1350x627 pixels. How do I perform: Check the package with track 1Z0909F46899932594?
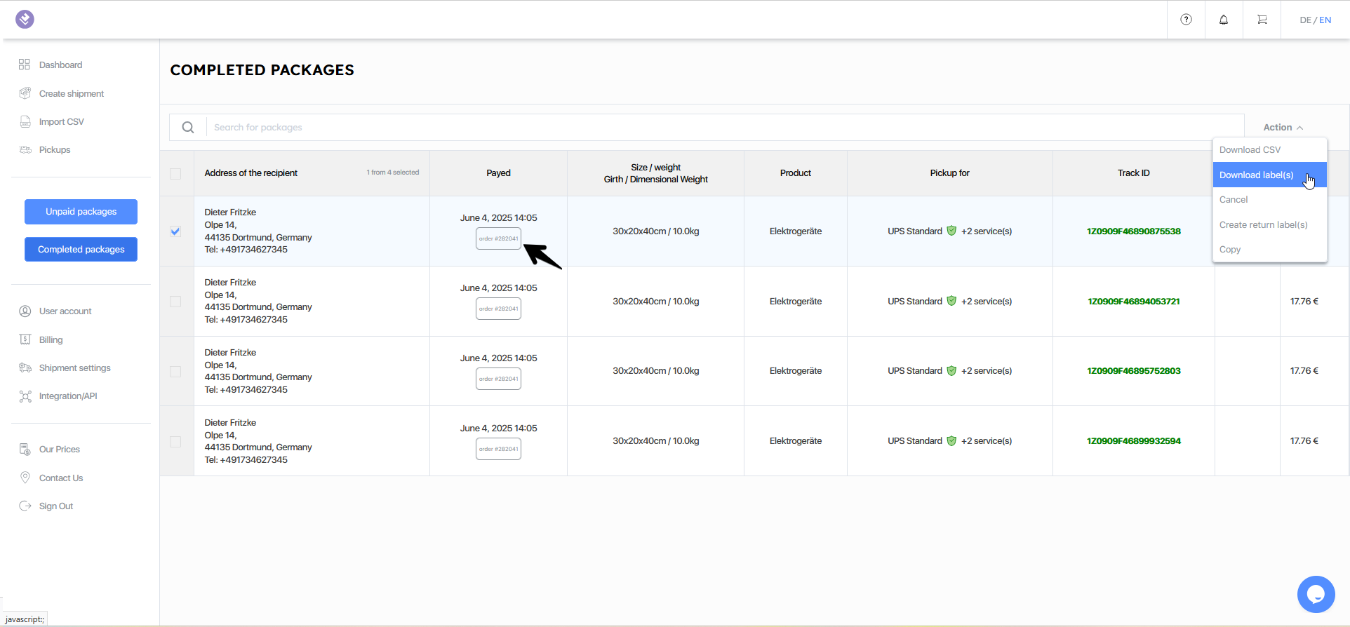coord(175,442)
